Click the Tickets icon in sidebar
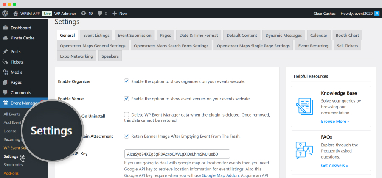Screen dimensions: 382x178 coord(6,62)
